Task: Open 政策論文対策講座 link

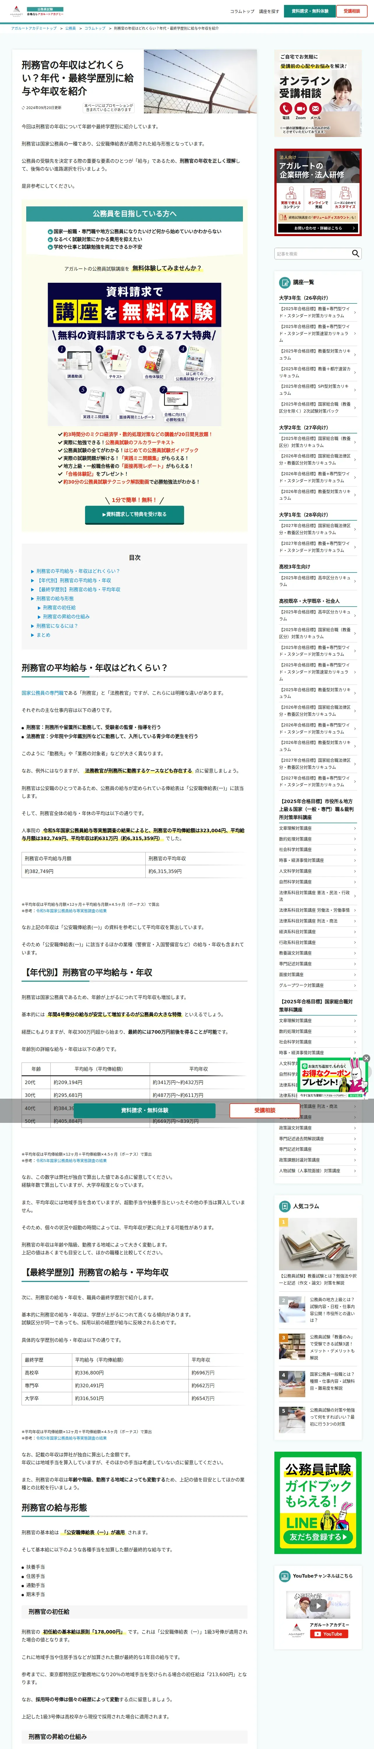Action: coord(318,1128)
